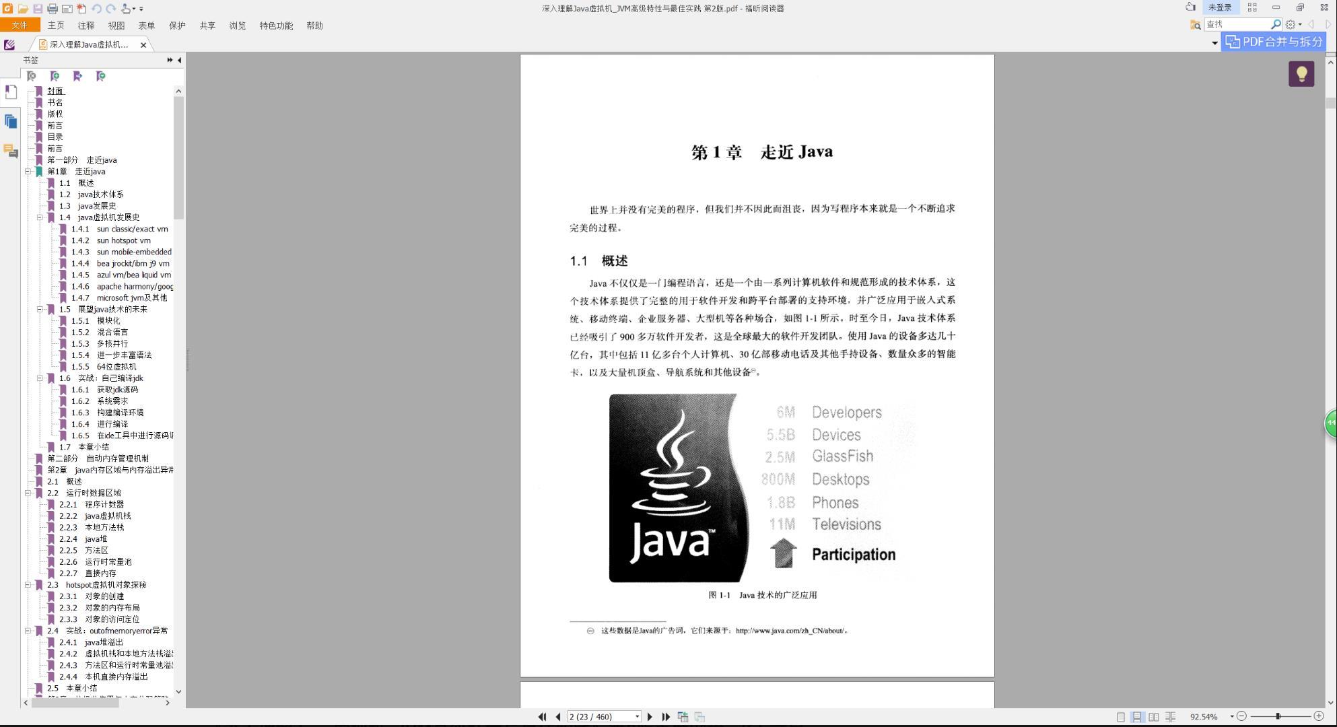The height and width of the screenshot is (727, 1337).
Task: Open the quick toolbar customize dropdown
Action: 141,9
